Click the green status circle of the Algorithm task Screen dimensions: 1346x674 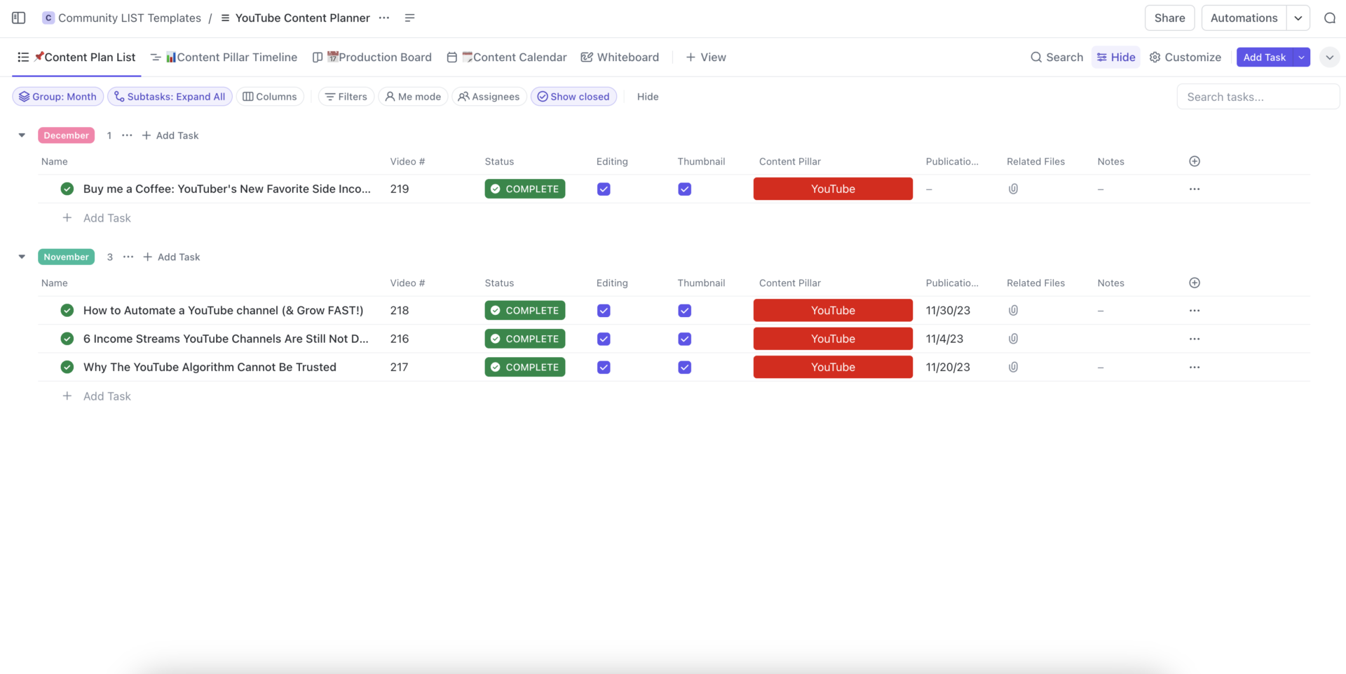(x=67, y=368)
